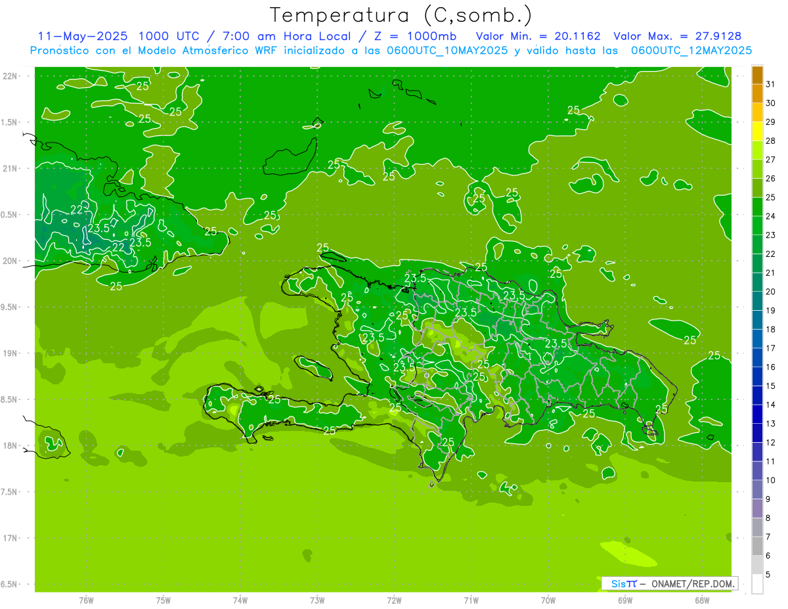Image resolution: width=788 pixels, height=609 pixels.
Task: Click the 70W longitude axis label
Action: (548, 600)
